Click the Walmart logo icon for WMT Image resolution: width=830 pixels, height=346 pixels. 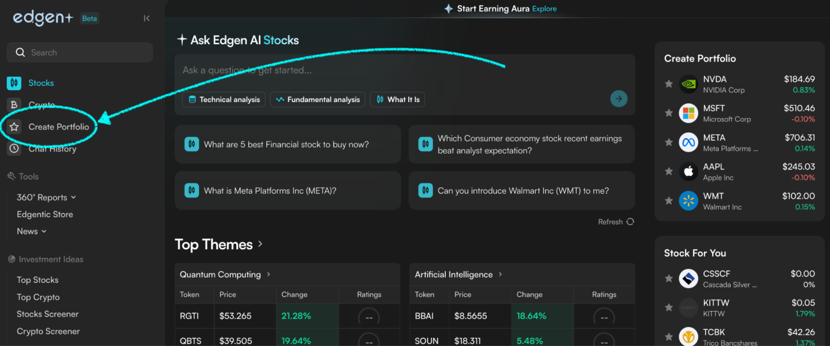click(x=688, y=201)
